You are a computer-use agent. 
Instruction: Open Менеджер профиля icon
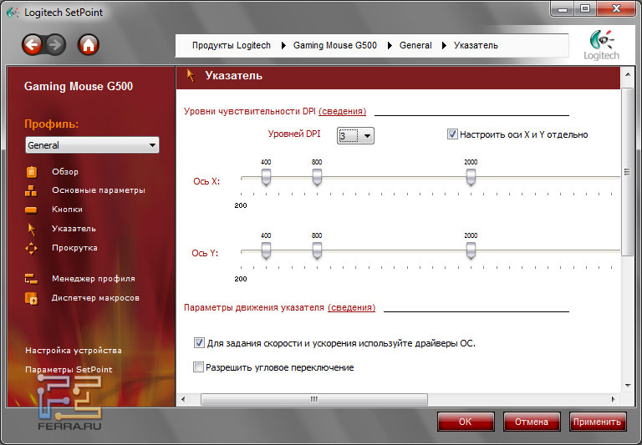[32, 279]
